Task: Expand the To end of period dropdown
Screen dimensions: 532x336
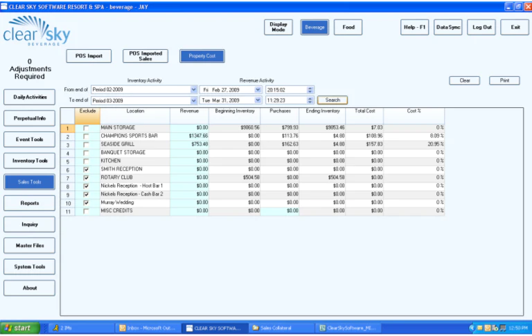Action: (193, 101)
